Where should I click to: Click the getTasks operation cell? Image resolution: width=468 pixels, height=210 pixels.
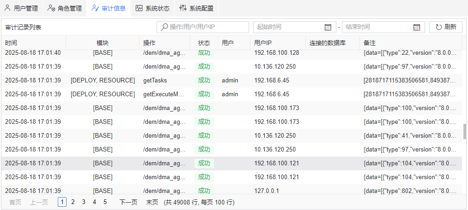(165, 80)
